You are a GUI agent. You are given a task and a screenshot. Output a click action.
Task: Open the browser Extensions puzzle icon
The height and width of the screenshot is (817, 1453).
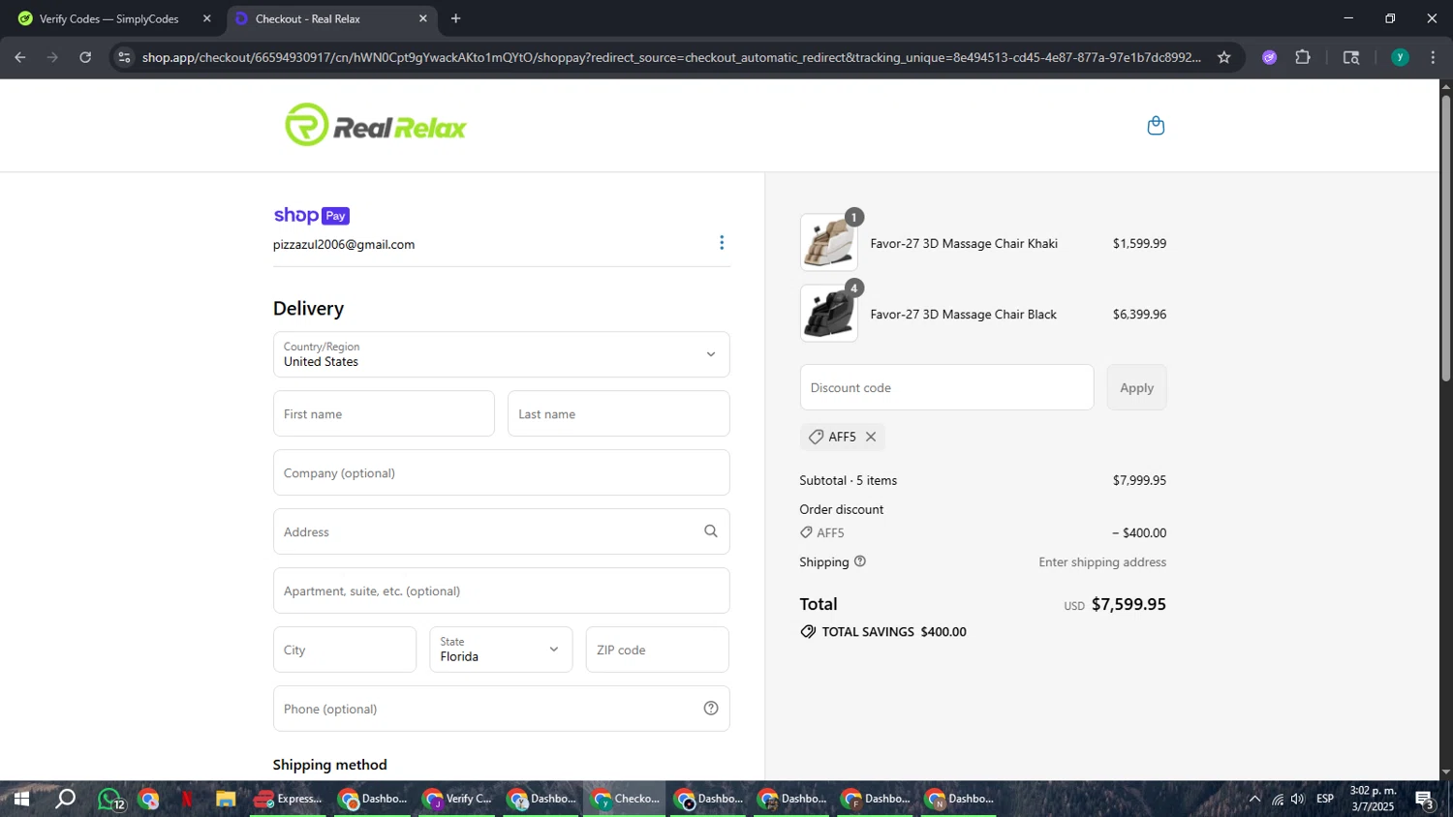(x=1303, y=57)
